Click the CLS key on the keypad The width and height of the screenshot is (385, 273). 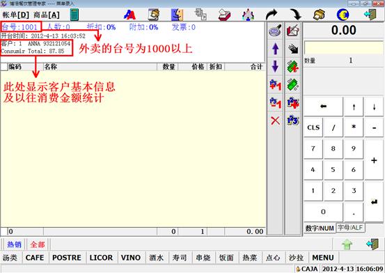pos(313,127)
